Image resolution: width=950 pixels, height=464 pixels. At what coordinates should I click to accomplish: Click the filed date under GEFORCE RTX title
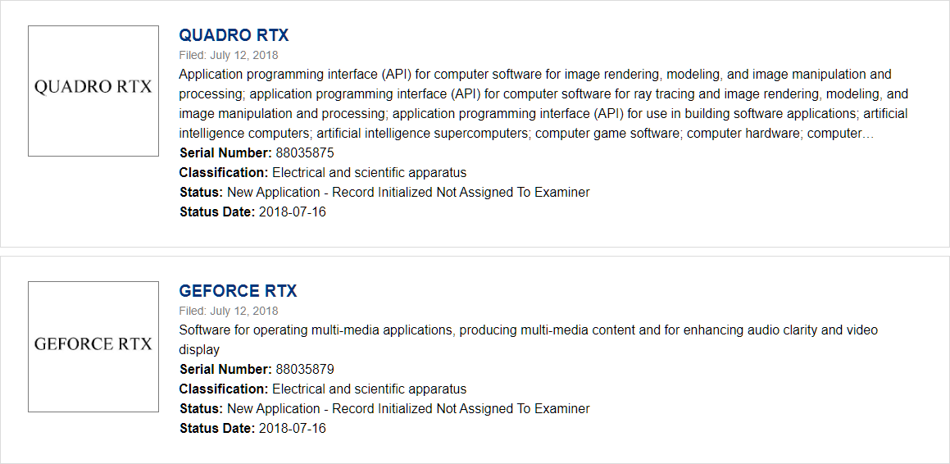[x=229, y=311]
